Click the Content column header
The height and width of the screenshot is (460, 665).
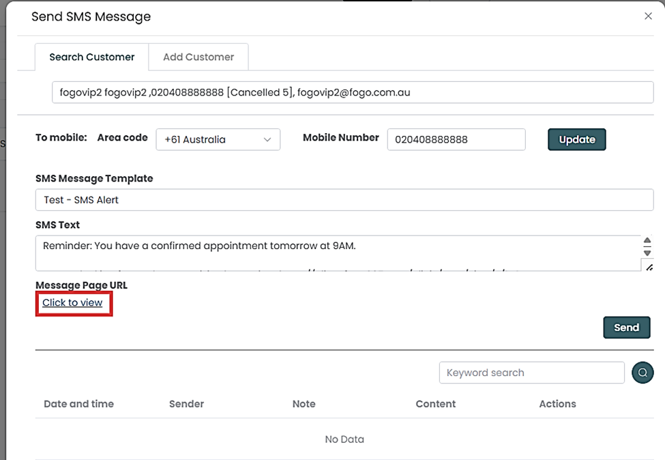pyautogui.click(x=435, y=404)
